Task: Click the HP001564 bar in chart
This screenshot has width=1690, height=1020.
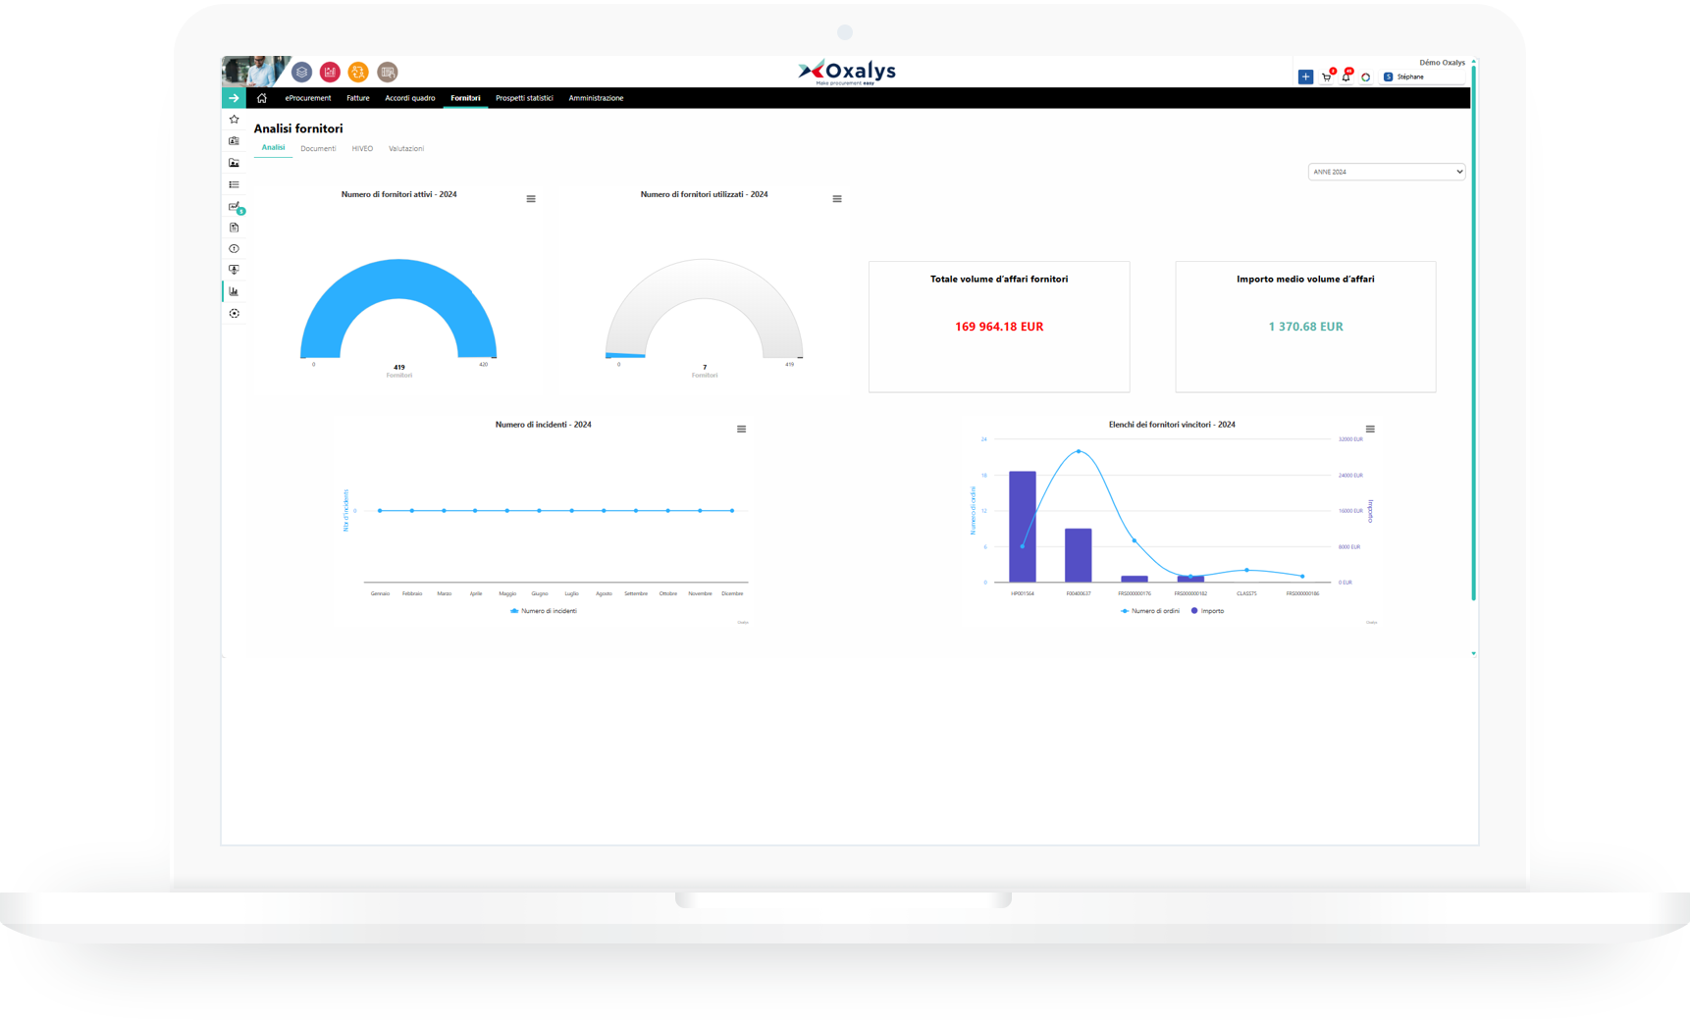Action: [1023, 527]
